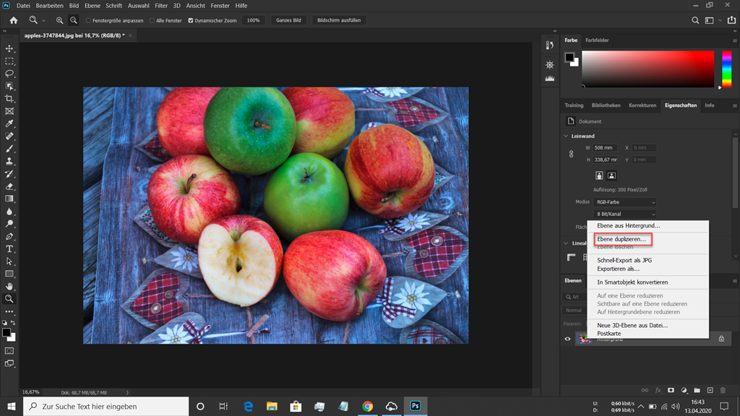The image size is (740, 416).
Task: Reset to default foreground and background colors
Action: click(5, 323)
